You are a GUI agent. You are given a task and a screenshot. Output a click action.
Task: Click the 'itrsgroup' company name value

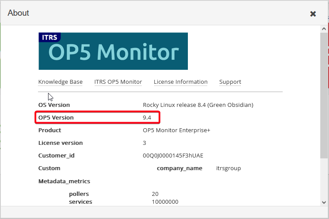(x=229, y=168)
